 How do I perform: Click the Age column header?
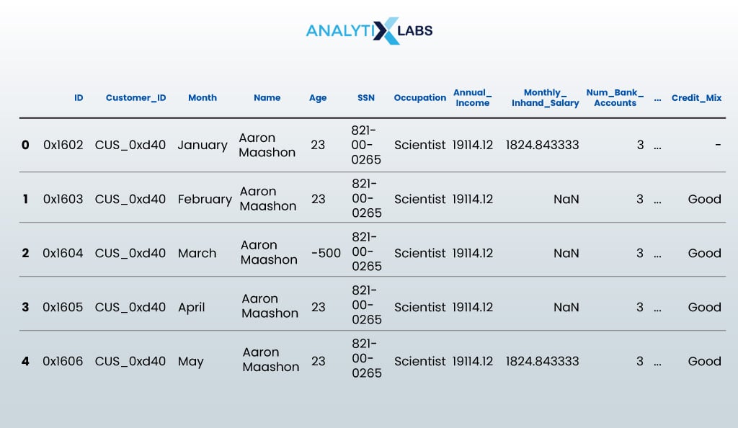coord(318,98)
